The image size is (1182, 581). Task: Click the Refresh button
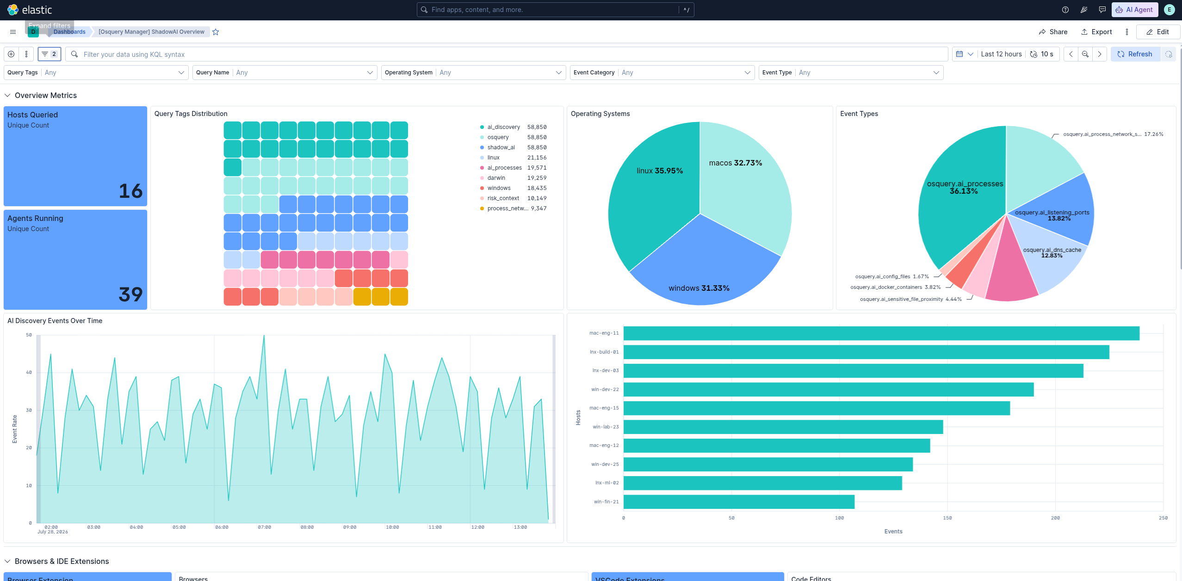[x=1135, y=54]
